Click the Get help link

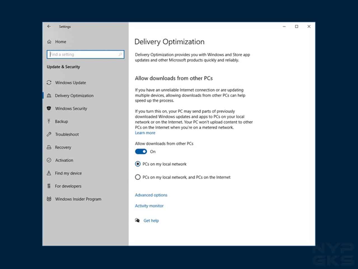pyautogui.click(x=151, y=221)
